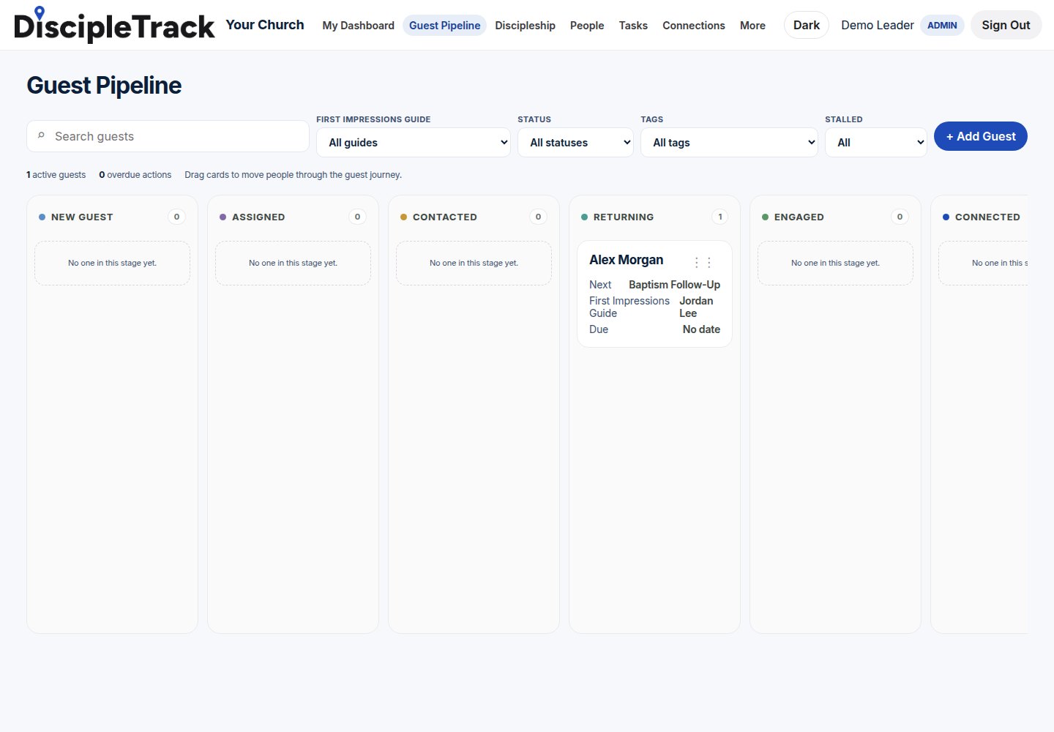Click the Assigned column header
Screen dimensions: 1054x732
258,217
